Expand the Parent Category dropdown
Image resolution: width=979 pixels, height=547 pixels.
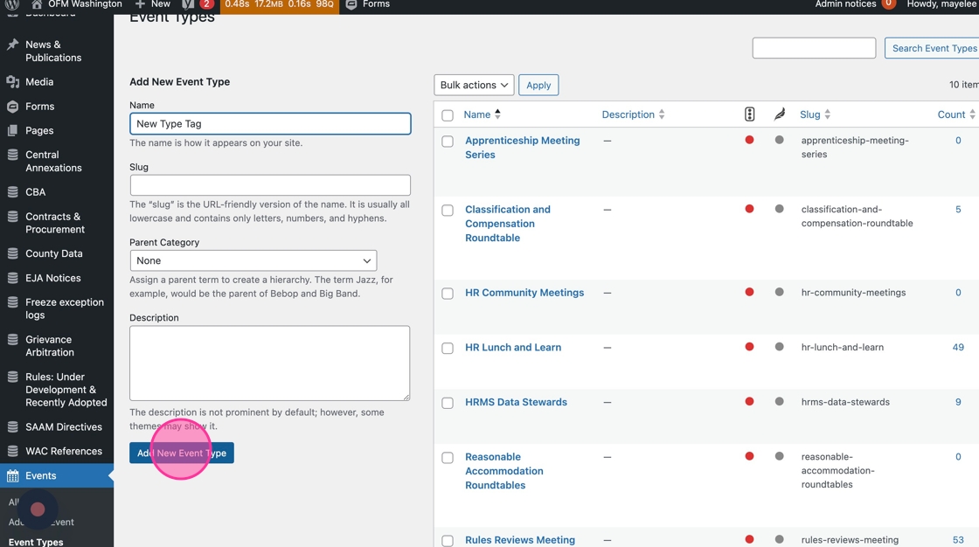pyautogui.click(x=253, y=260)
